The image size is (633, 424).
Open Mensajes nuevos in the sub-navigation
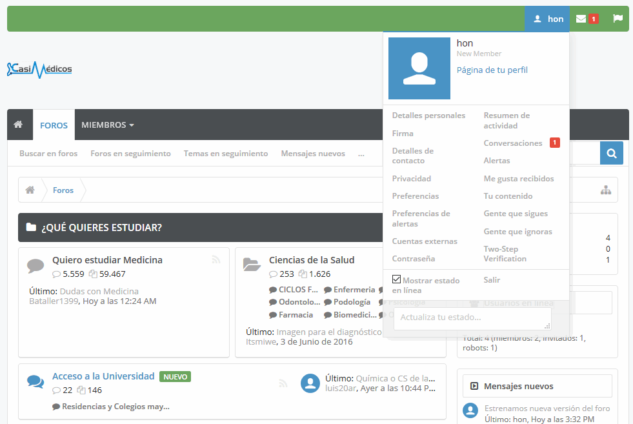tap(313, 154)
